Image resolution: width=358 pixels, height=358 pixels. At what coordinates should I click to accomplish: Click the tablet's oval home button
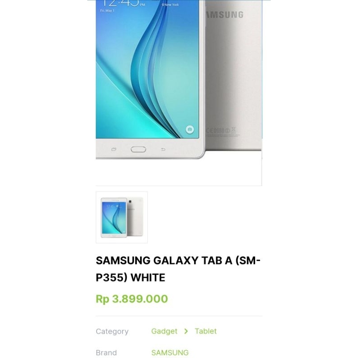tap(138, 149)
